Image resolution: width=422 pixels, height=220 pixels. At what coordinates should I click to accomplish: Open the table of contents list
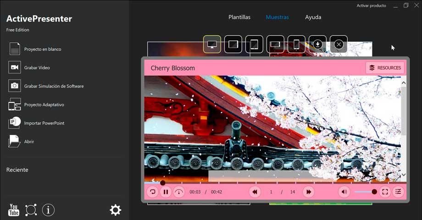click(x=398, y=192)
